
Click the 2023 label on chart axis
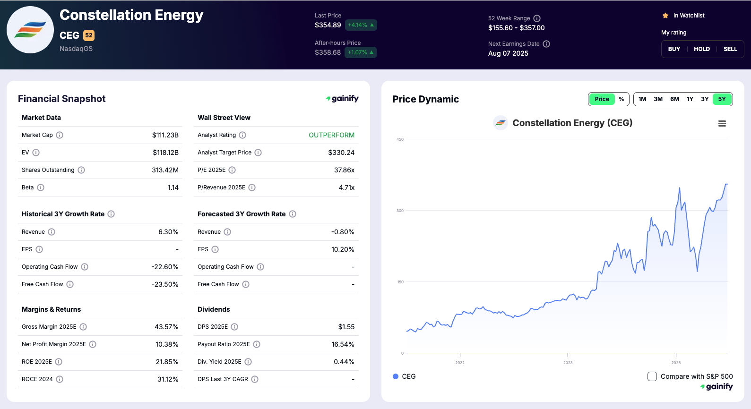click(568, 363)
